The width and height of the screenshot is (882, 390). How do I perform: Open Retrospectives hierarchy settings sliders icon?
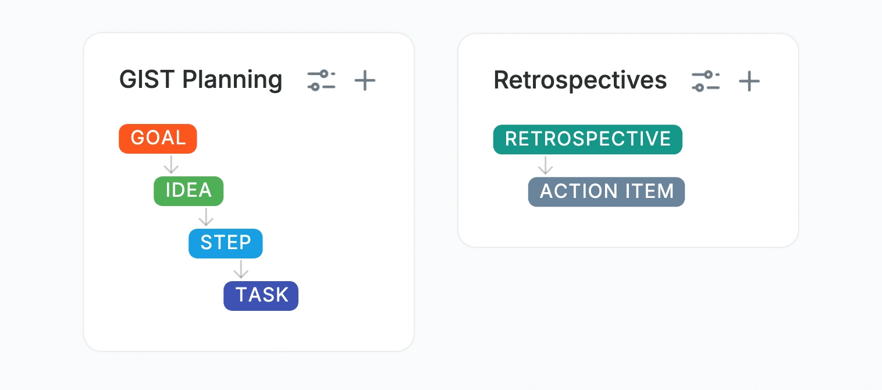[x=706, y=81]
